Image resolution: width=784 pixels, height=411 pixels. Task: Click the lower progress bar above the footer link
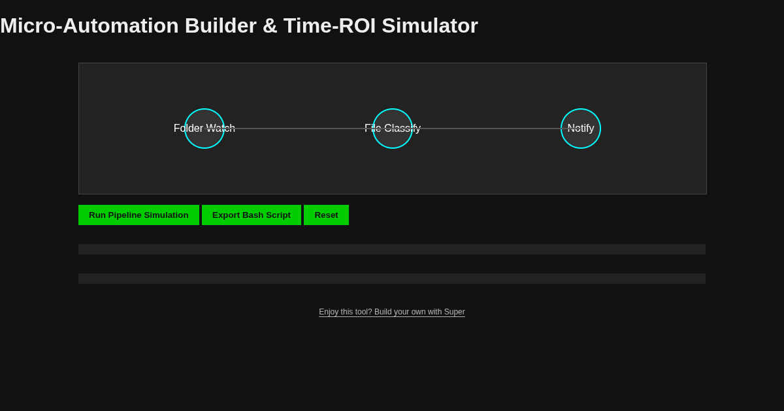tap(392, 279)
